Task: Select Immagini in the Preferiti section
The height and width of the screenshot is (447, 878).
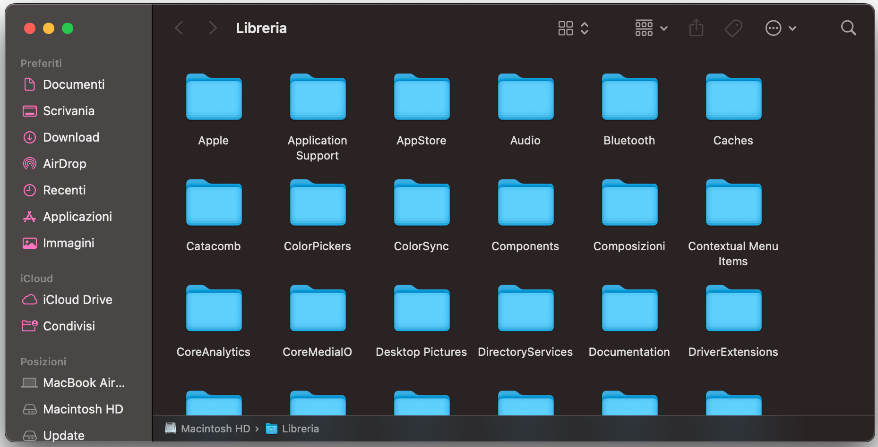Action: 68,243
